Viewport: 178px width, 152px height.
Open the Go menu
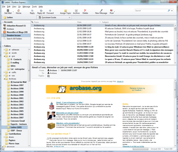19,7
